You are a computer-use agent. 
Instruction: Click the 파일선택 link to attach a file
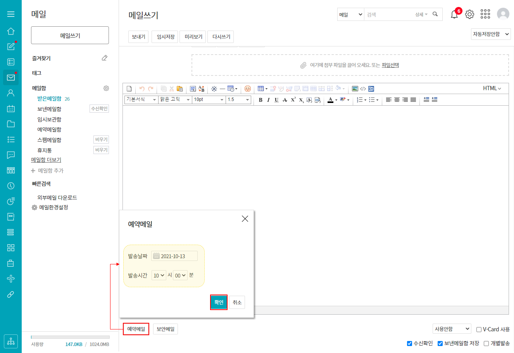pyautogui.click(x=390, y=65)
